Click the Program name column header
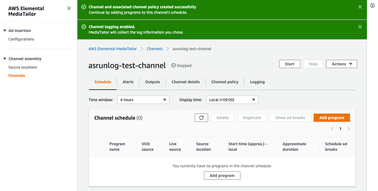The image size is (378, 191). point(117,147)
